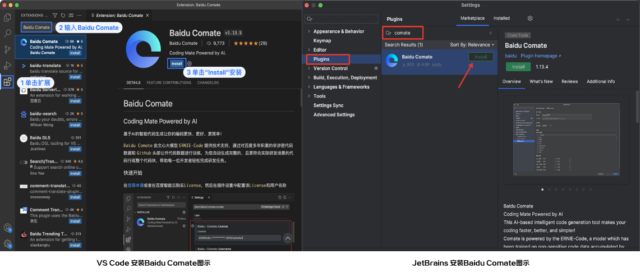Install the baidu-translate extension
Image resolution: width=640 pixels, height=277 pixels.
pyautogui.click(x=75, y=77)
